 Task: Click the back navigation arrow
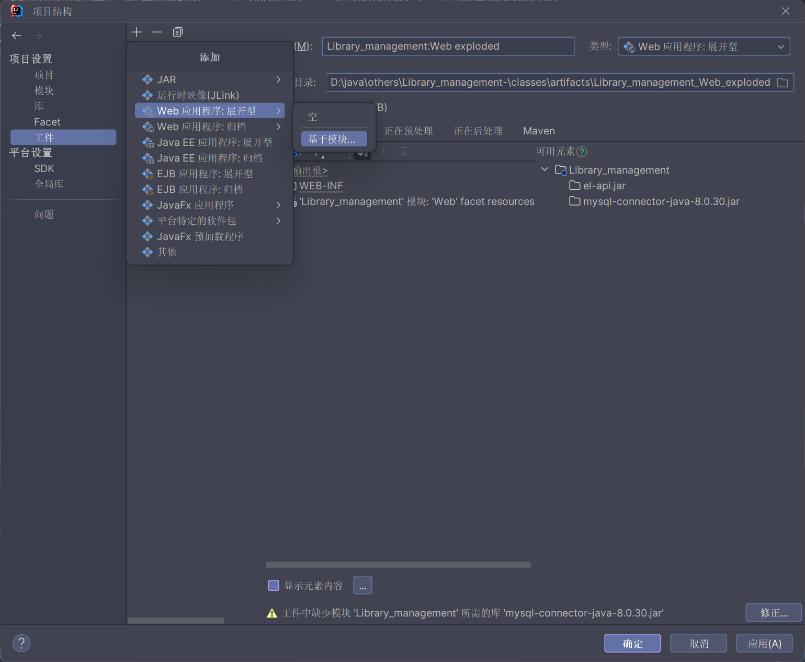coord(17,36)
